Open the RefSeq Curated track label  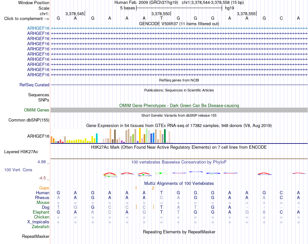click(x=34, y=85)
